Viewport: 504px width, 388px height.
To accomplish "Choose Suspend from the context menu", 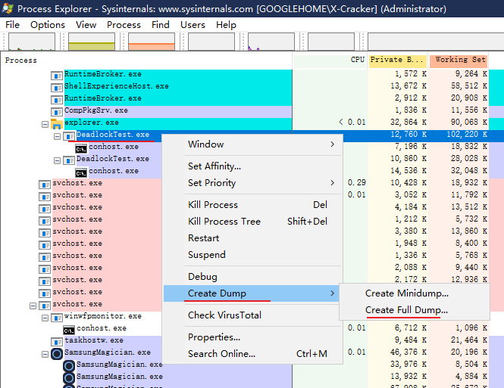I will click(252, 255).
